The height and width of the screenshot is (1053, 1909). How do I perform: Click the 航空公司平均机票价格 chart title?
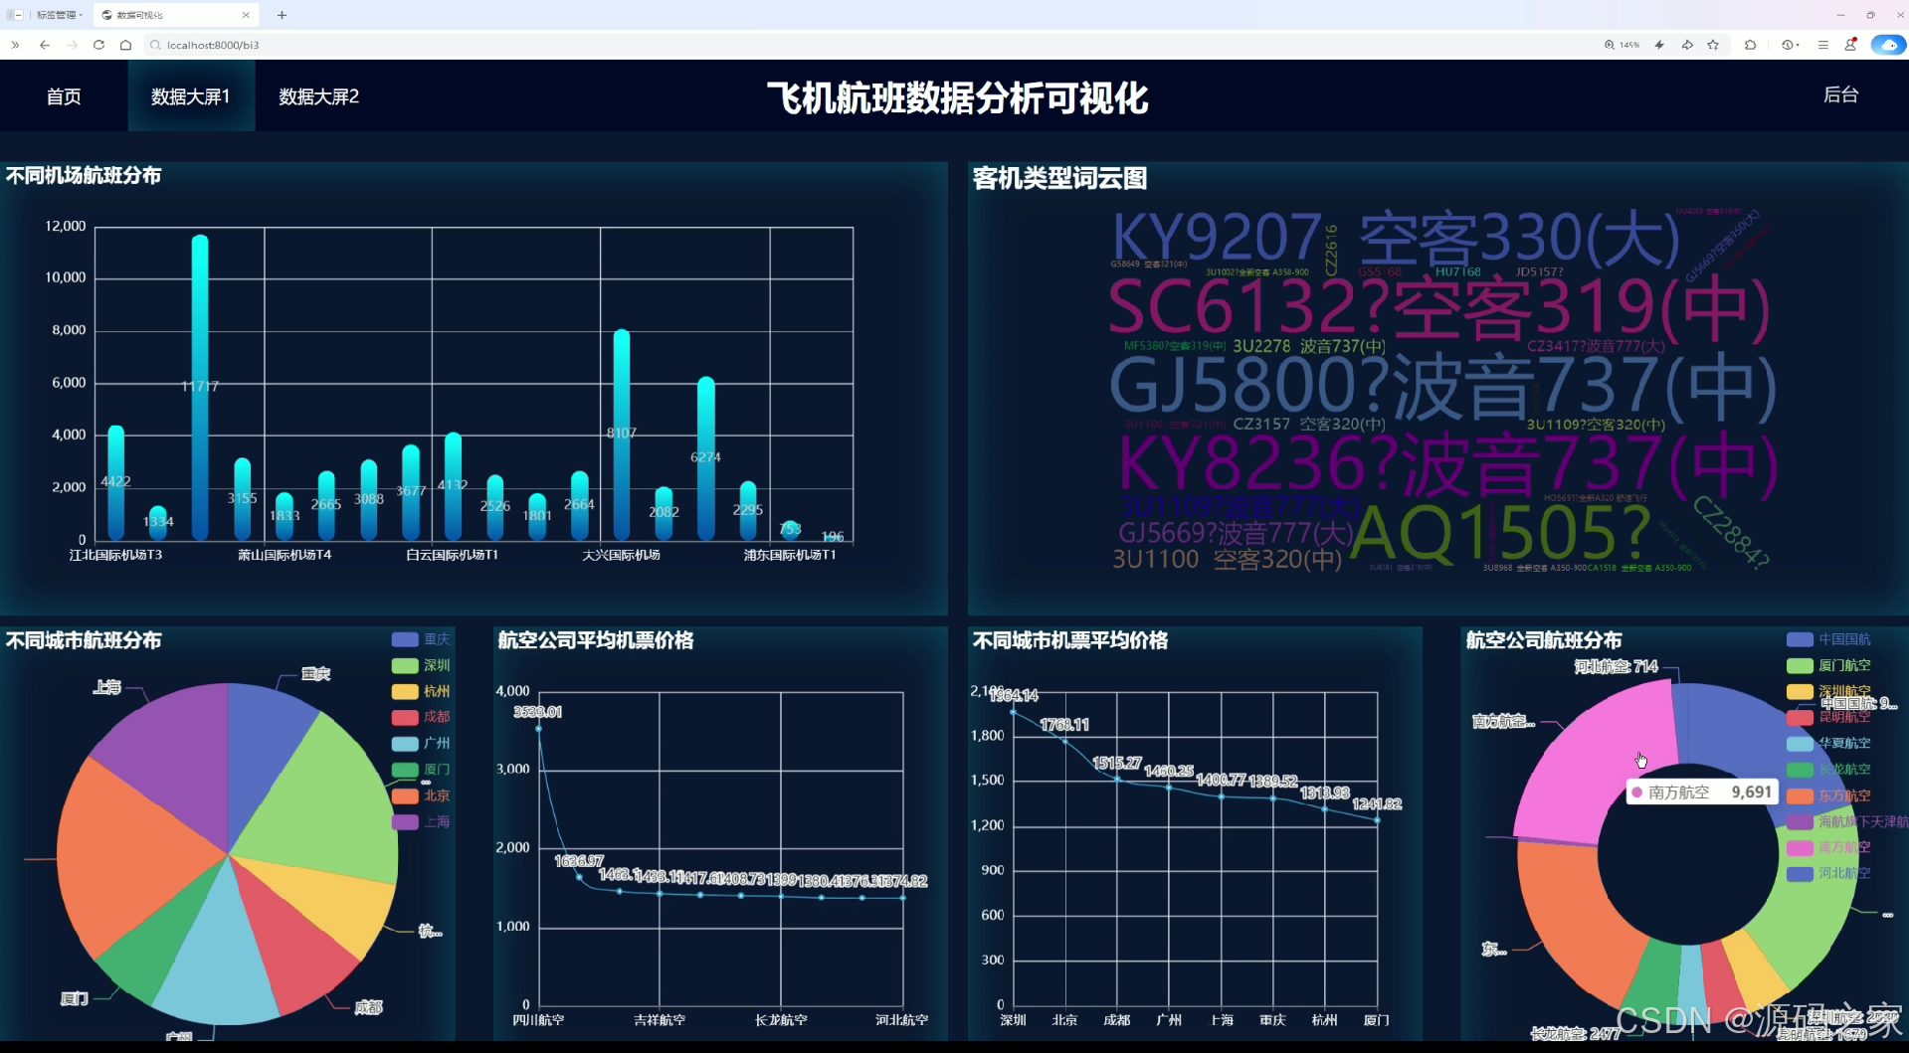596,640
